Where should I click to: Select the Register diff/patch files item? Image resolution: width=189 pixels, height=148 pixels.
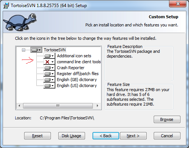[x=78, y=74]
